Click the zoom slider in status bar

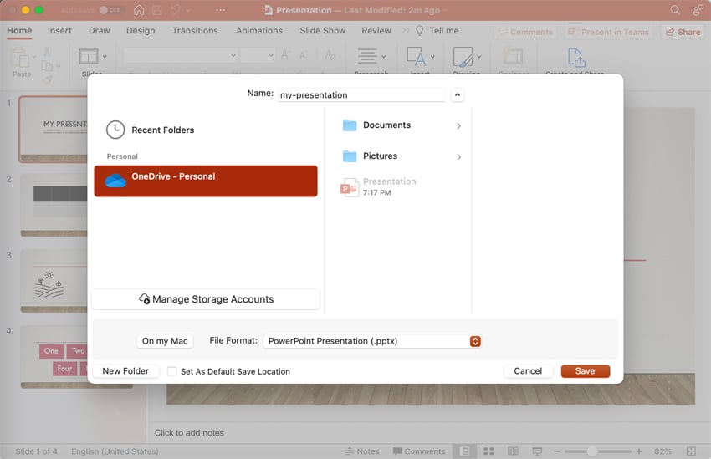click(x=592, y=451)
